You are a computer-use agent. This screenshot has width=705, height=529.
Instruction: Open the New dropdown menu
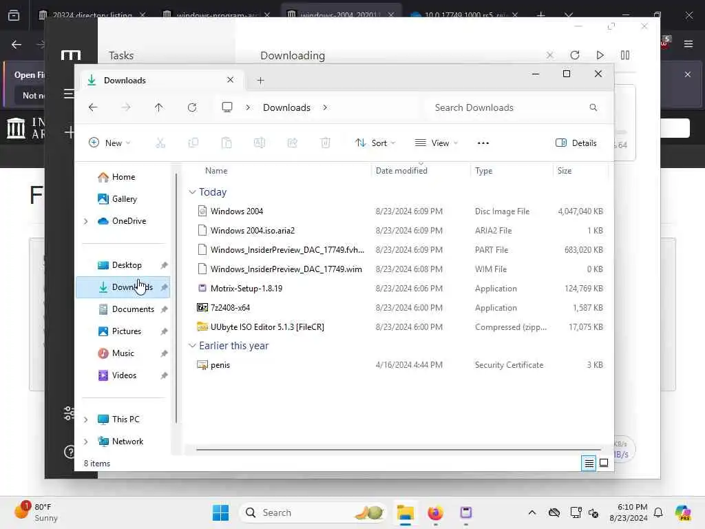point(109,143)
